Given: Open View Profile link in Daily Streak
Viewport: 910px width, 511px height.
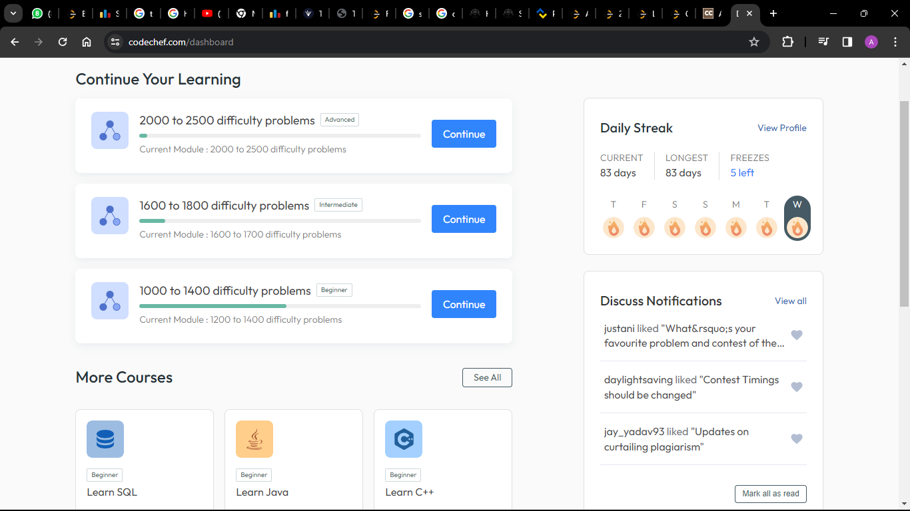Looking at the screenshot, I should [x=782, y=128].
